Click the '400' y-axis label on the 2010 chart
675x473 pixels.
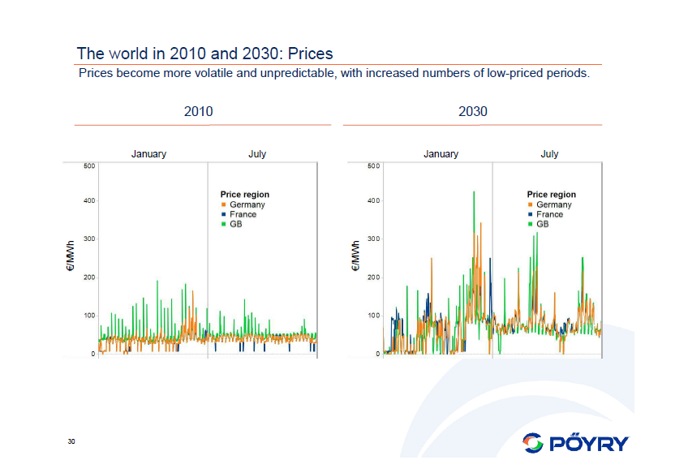[x=89, y=200]
